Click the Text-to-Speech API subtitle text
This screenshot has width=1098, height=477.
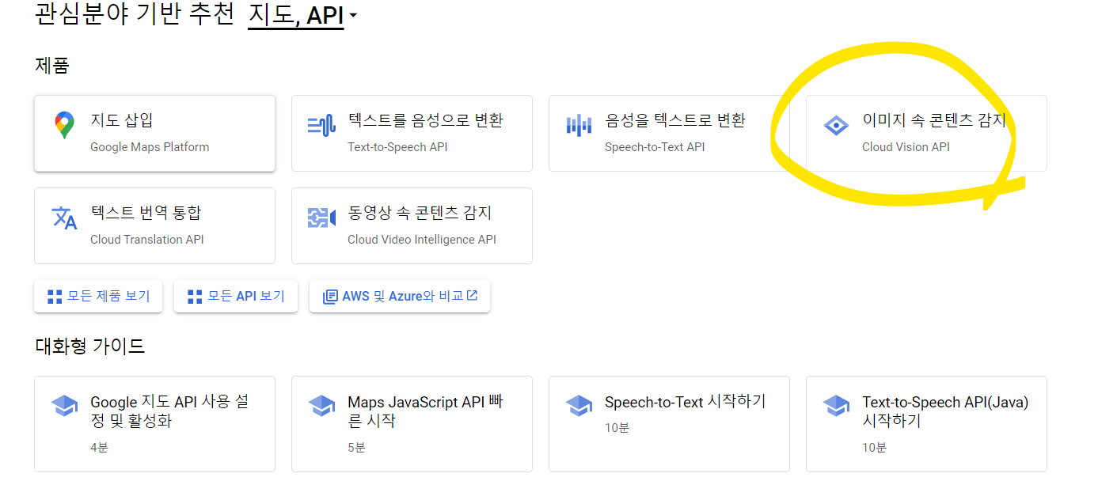[x=397, y=147]
